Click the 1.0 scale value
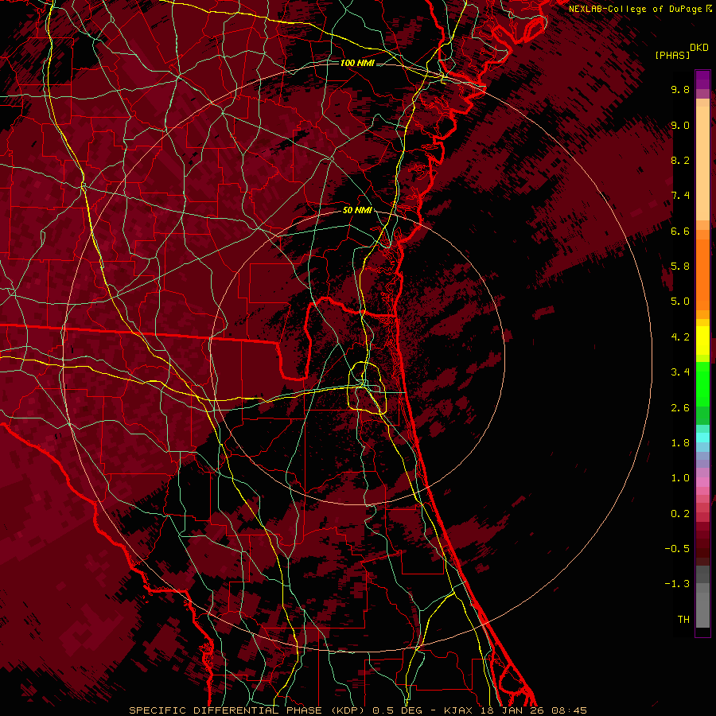The width and height of the screenshot is (716, 716). coord(680,478)
